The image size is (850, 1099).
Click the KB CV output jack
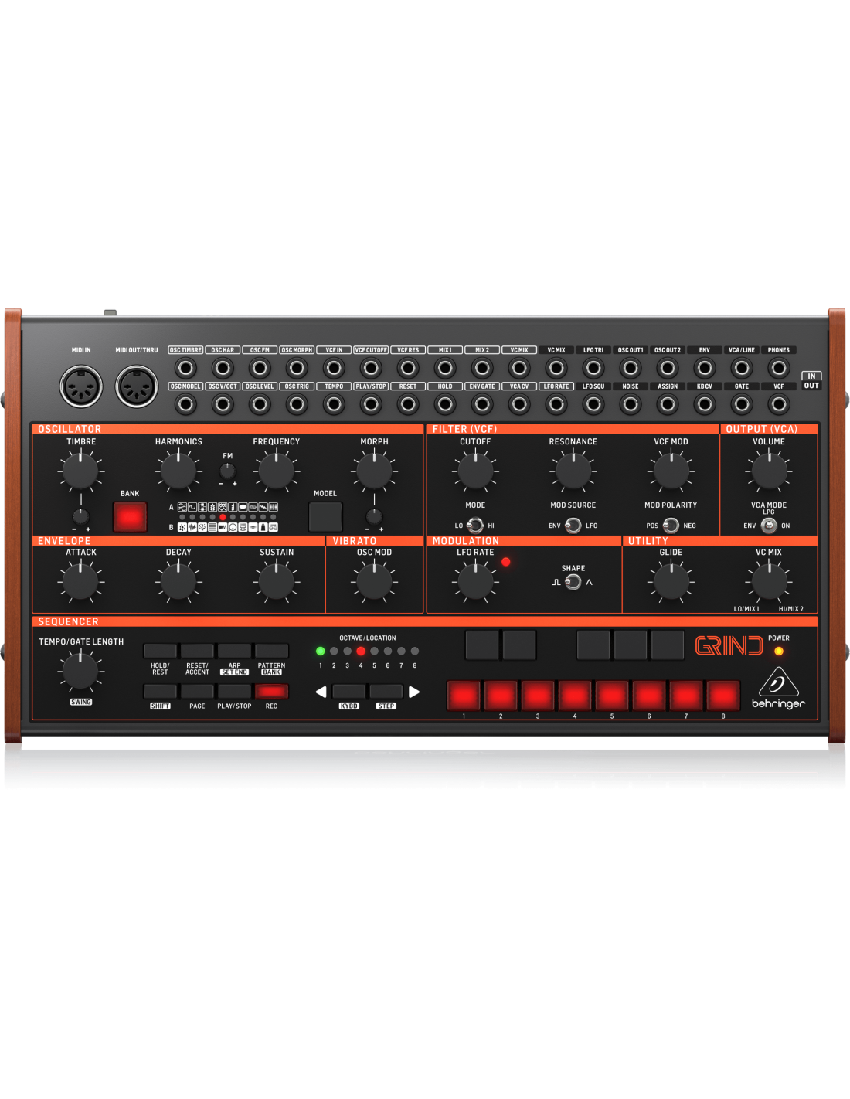pyautogui.click(x=705, y=403)
